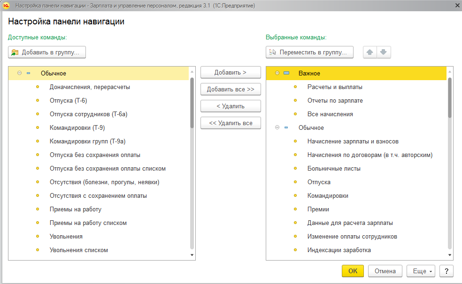Viewport: 462px width, 284px height.
Task: Confirm settings with the OK button
Action: pyautogui.click(x=353, y=271)
